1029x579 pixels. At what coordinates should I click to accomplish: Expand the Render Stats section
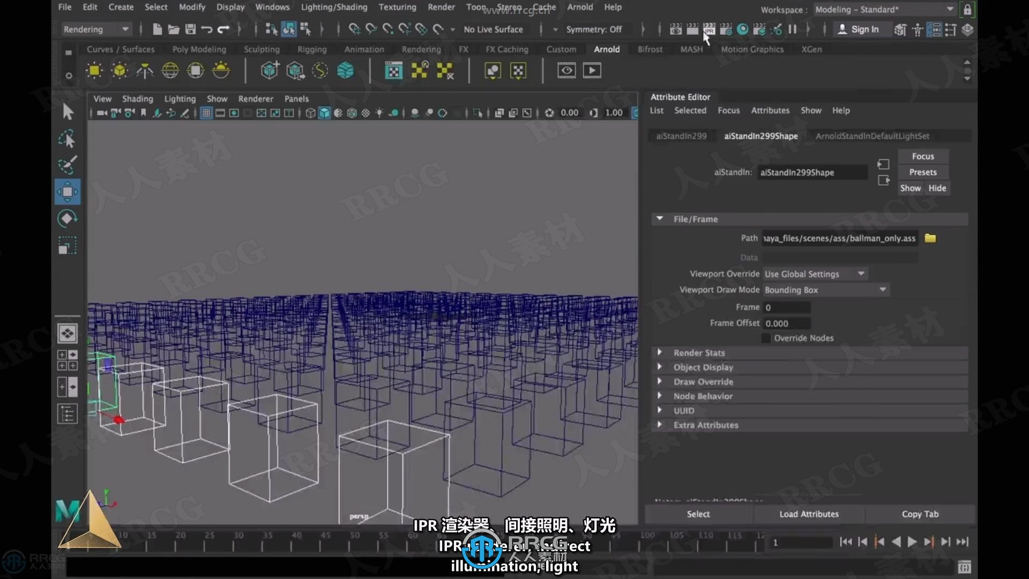[660, 352]
